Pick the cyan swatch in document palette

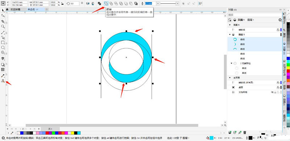[x=79, y=133]
